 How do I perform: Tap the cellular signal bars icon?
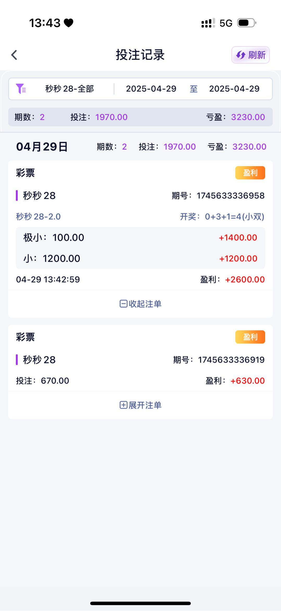point(208,23)
